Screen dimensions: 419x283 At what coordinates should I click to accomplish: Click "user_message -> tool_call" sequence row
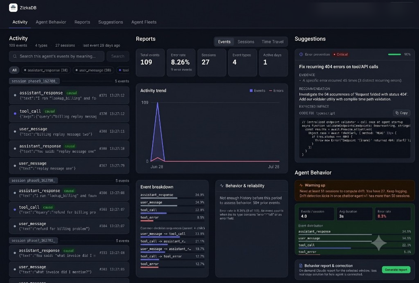click(x=172, y=235)
